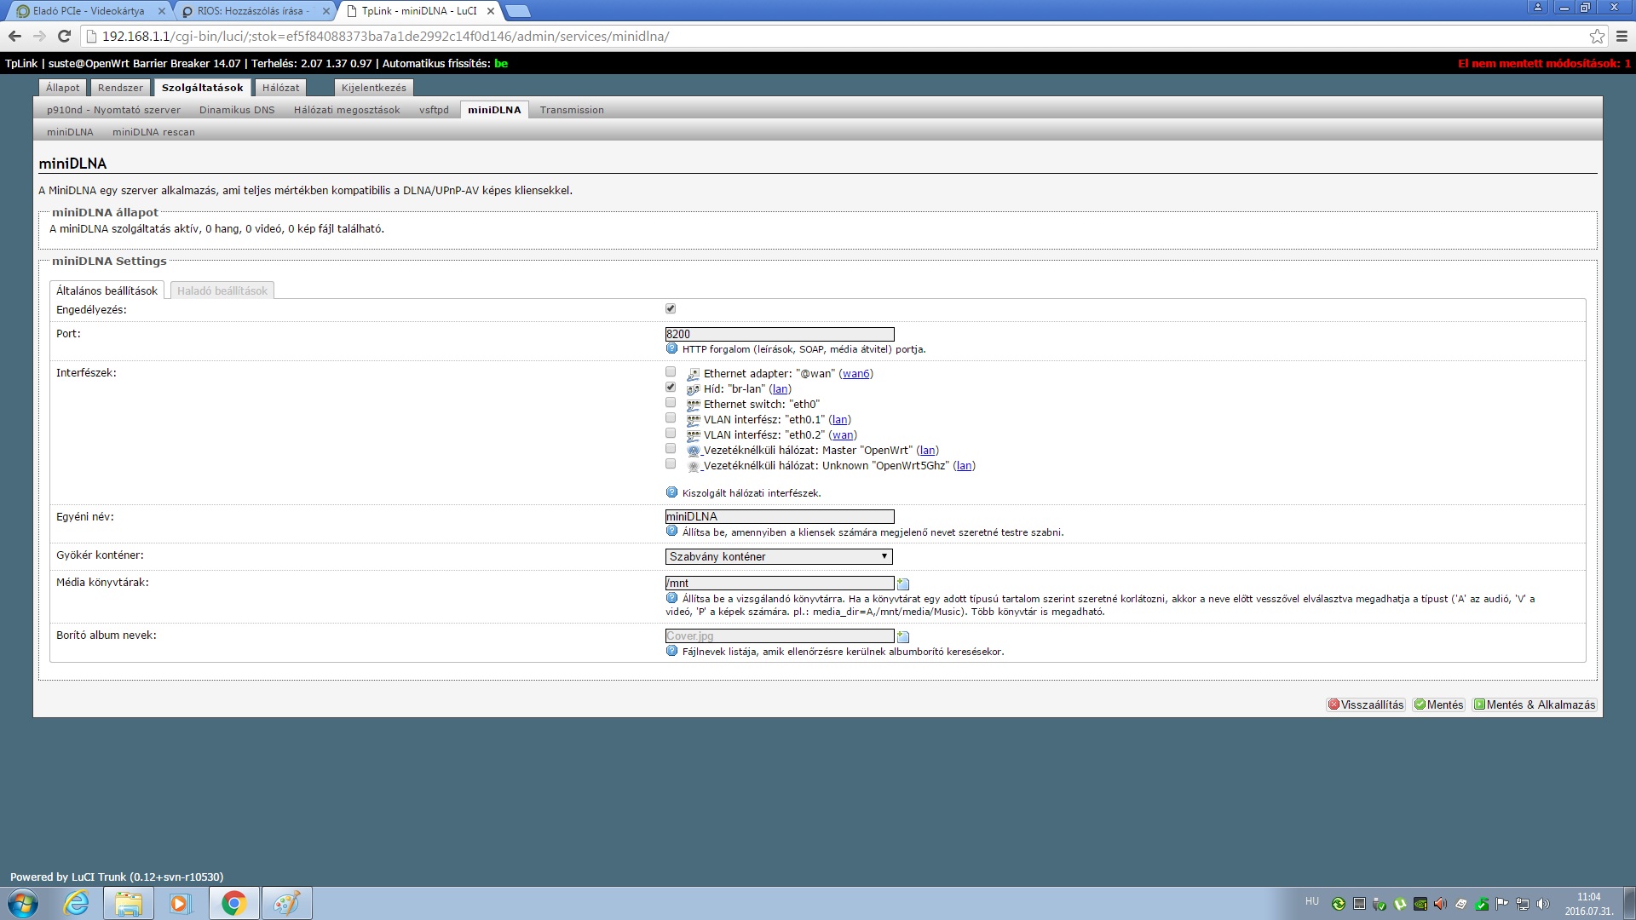Click the Port help info icon
Image resolution: width=1636 pixels, height=920 pixels.
tap(671, 348)
